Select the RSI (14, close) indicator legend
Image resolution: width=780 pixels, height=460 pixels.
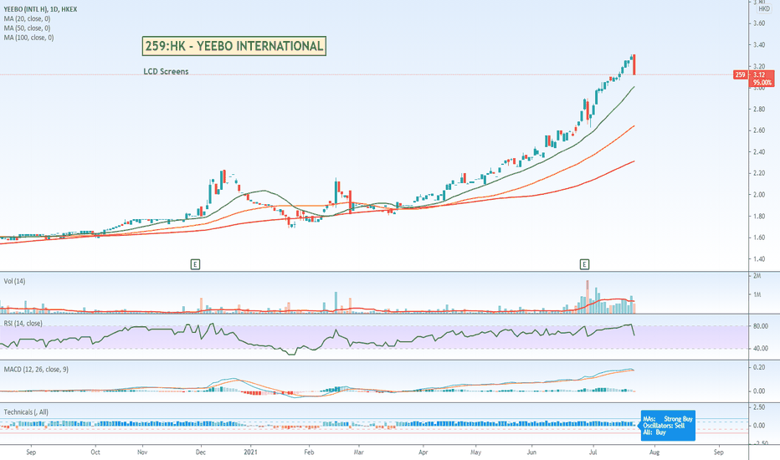pos(23,323)
